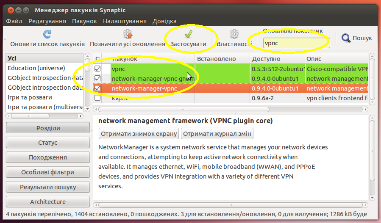Toggle the vpnc package checkbox

click(x=97, y=69)
